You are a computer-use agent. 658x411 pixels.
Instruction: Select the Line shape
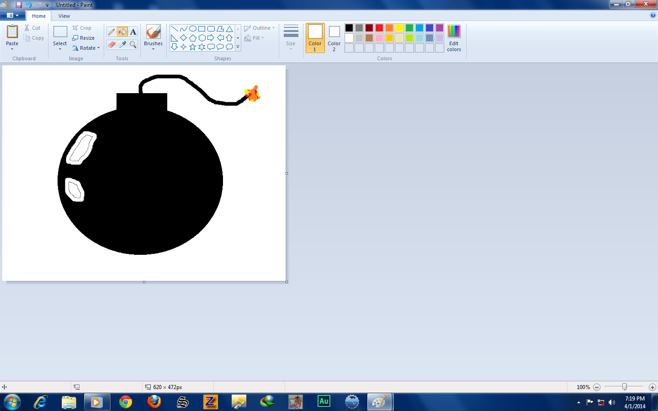(x=174, y=29)
